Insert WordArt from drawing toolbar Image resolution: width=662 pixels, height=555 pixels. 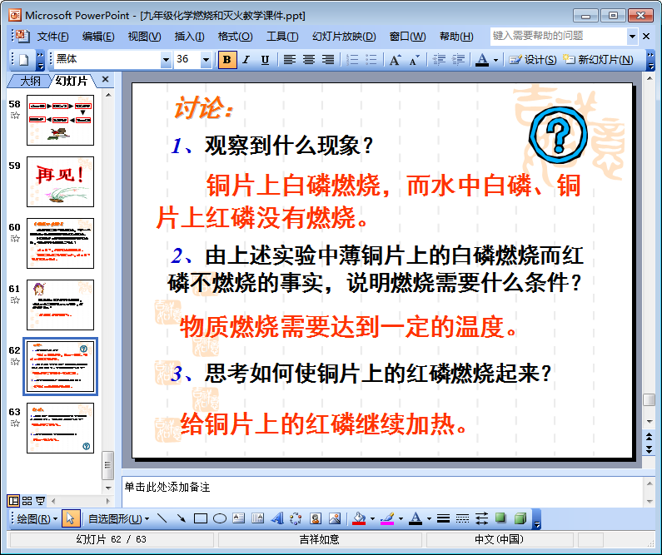click(x=276, y=518)
